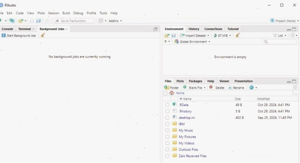Click the Go to file/function field
Screen dimensions: 300x163
click(x=74, y=21)
